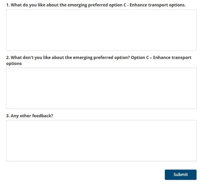Enter the likes response field for Option C
This screenshot has width=201, height=184.
tap(101, 30)
